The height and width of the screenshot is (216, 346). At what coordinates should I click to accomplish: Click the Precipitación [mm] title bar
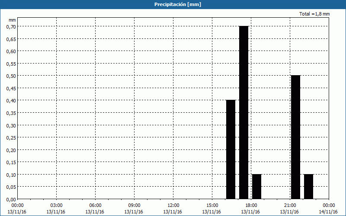coord(173,4)
